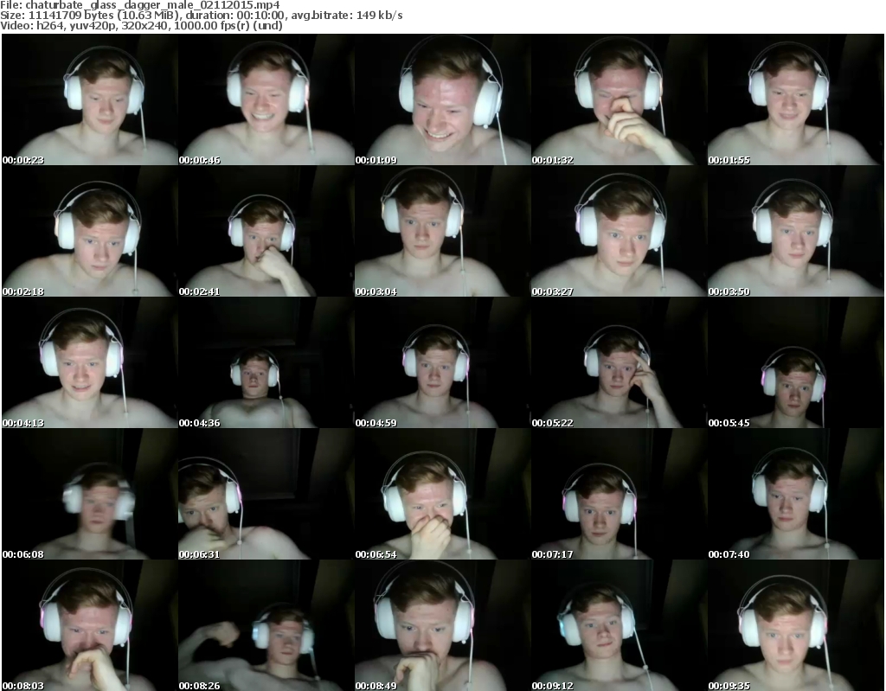Pick the frame marked 00:01:32

619,99
